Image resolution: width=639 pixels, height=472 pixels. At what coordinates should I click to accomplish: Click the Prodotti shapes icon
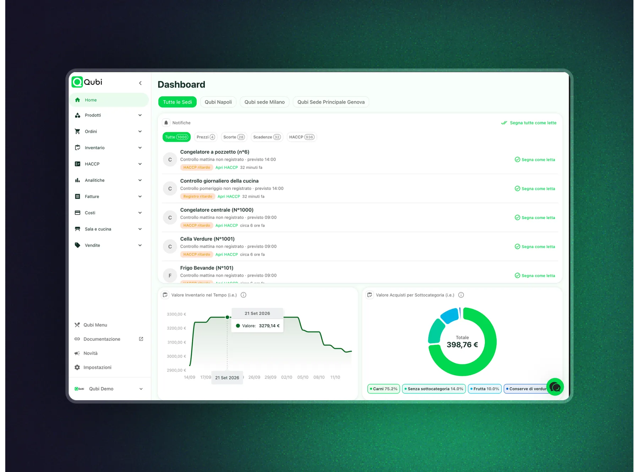pyautogui.click(x=77, y=115)
